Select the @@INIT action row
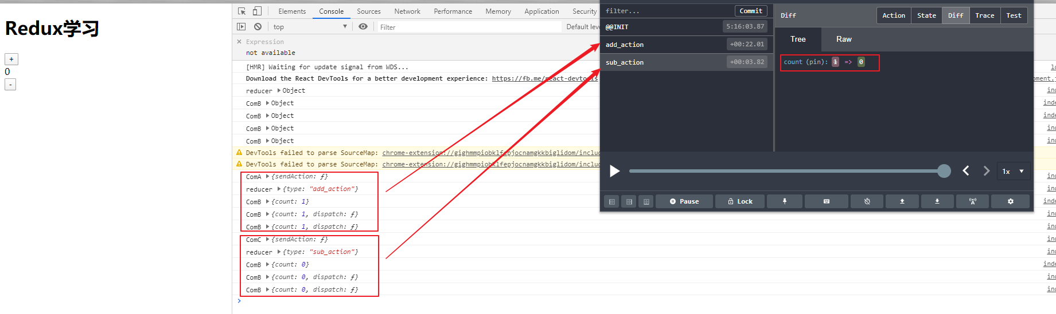This screenshot has height=314, width=1056. coord(687,27)
